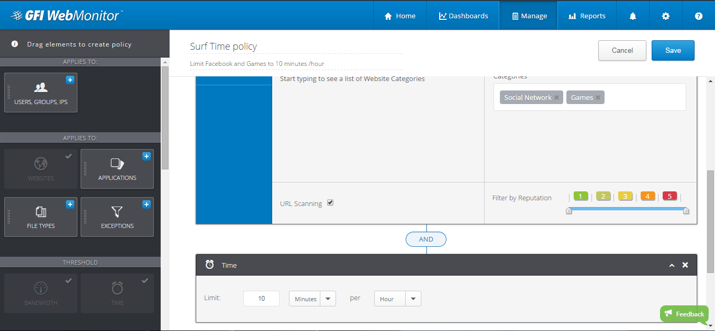
Task: Click the left reputation slider handle
Action: [569, 211]
